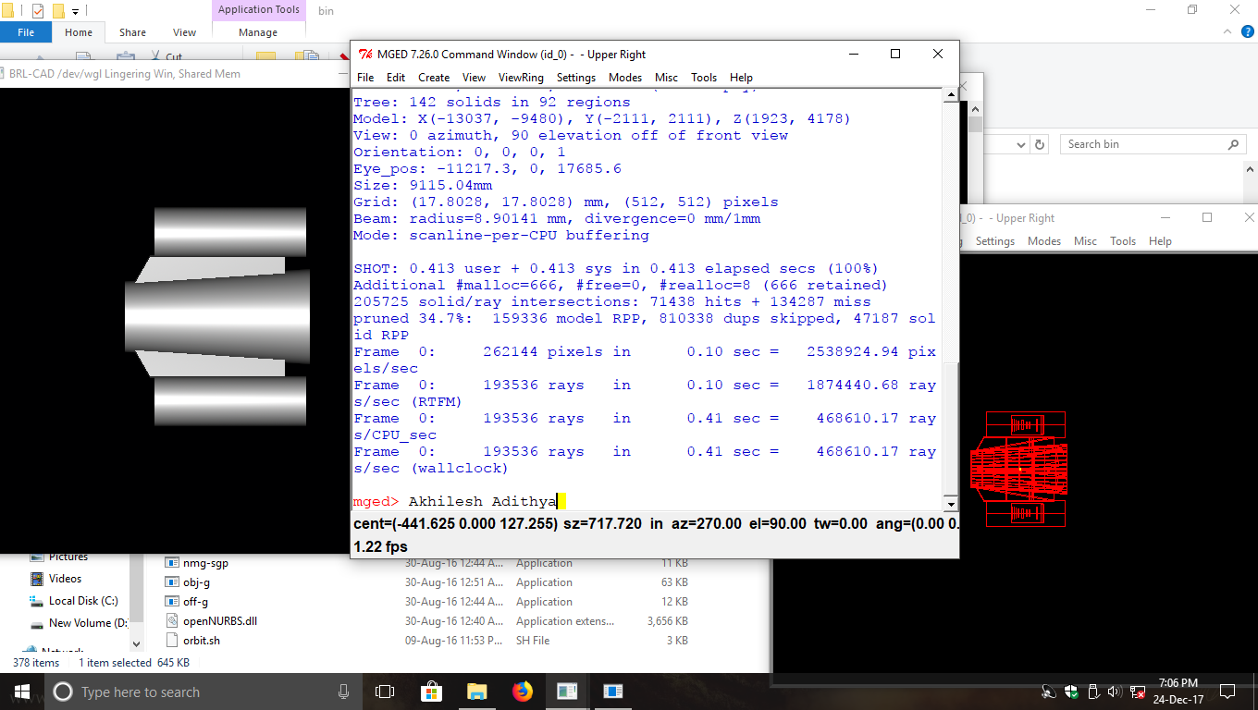1258x710 pixels.
Task: Open the File tab in File Explorer
Action: 26,32
